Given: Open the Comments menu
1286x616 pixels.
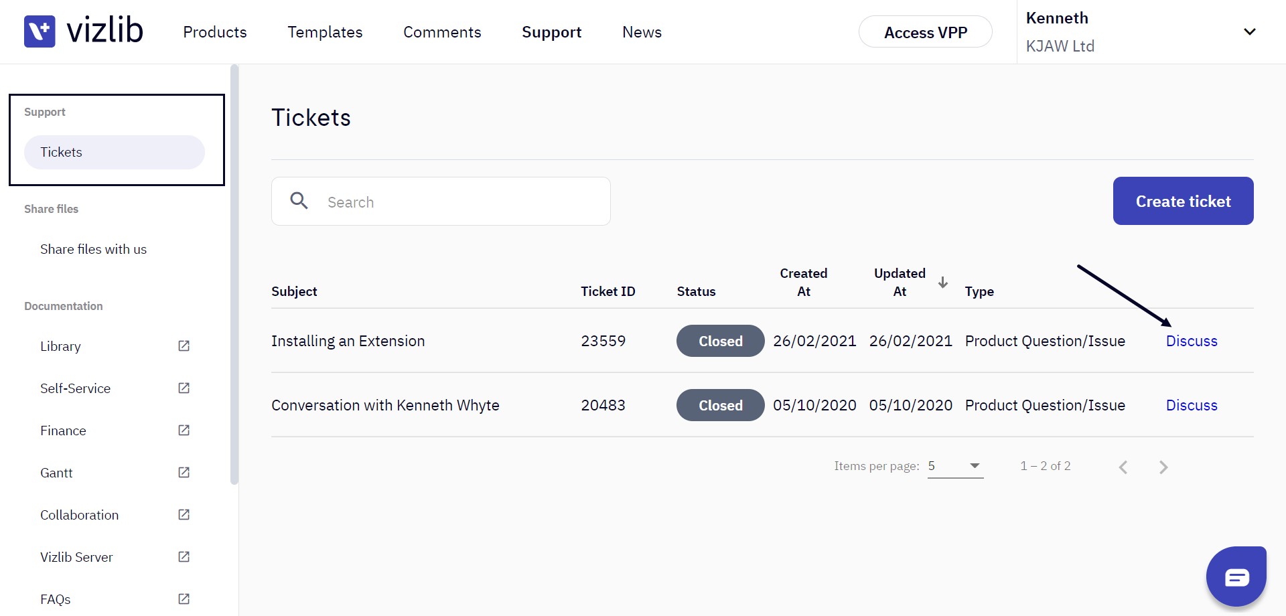Looking at the screenshot, I should [x=442, y=32].
